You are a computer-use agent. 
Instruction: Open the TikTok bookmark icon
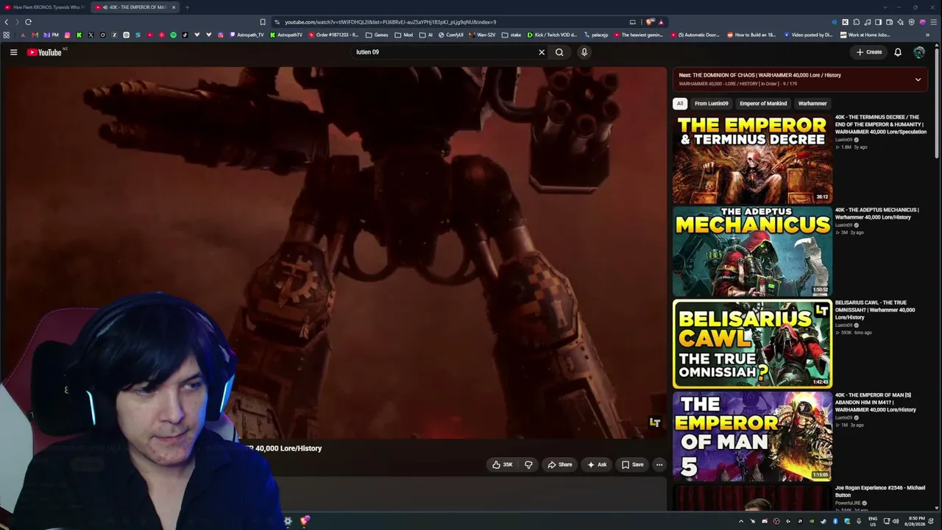click(185, 35)
